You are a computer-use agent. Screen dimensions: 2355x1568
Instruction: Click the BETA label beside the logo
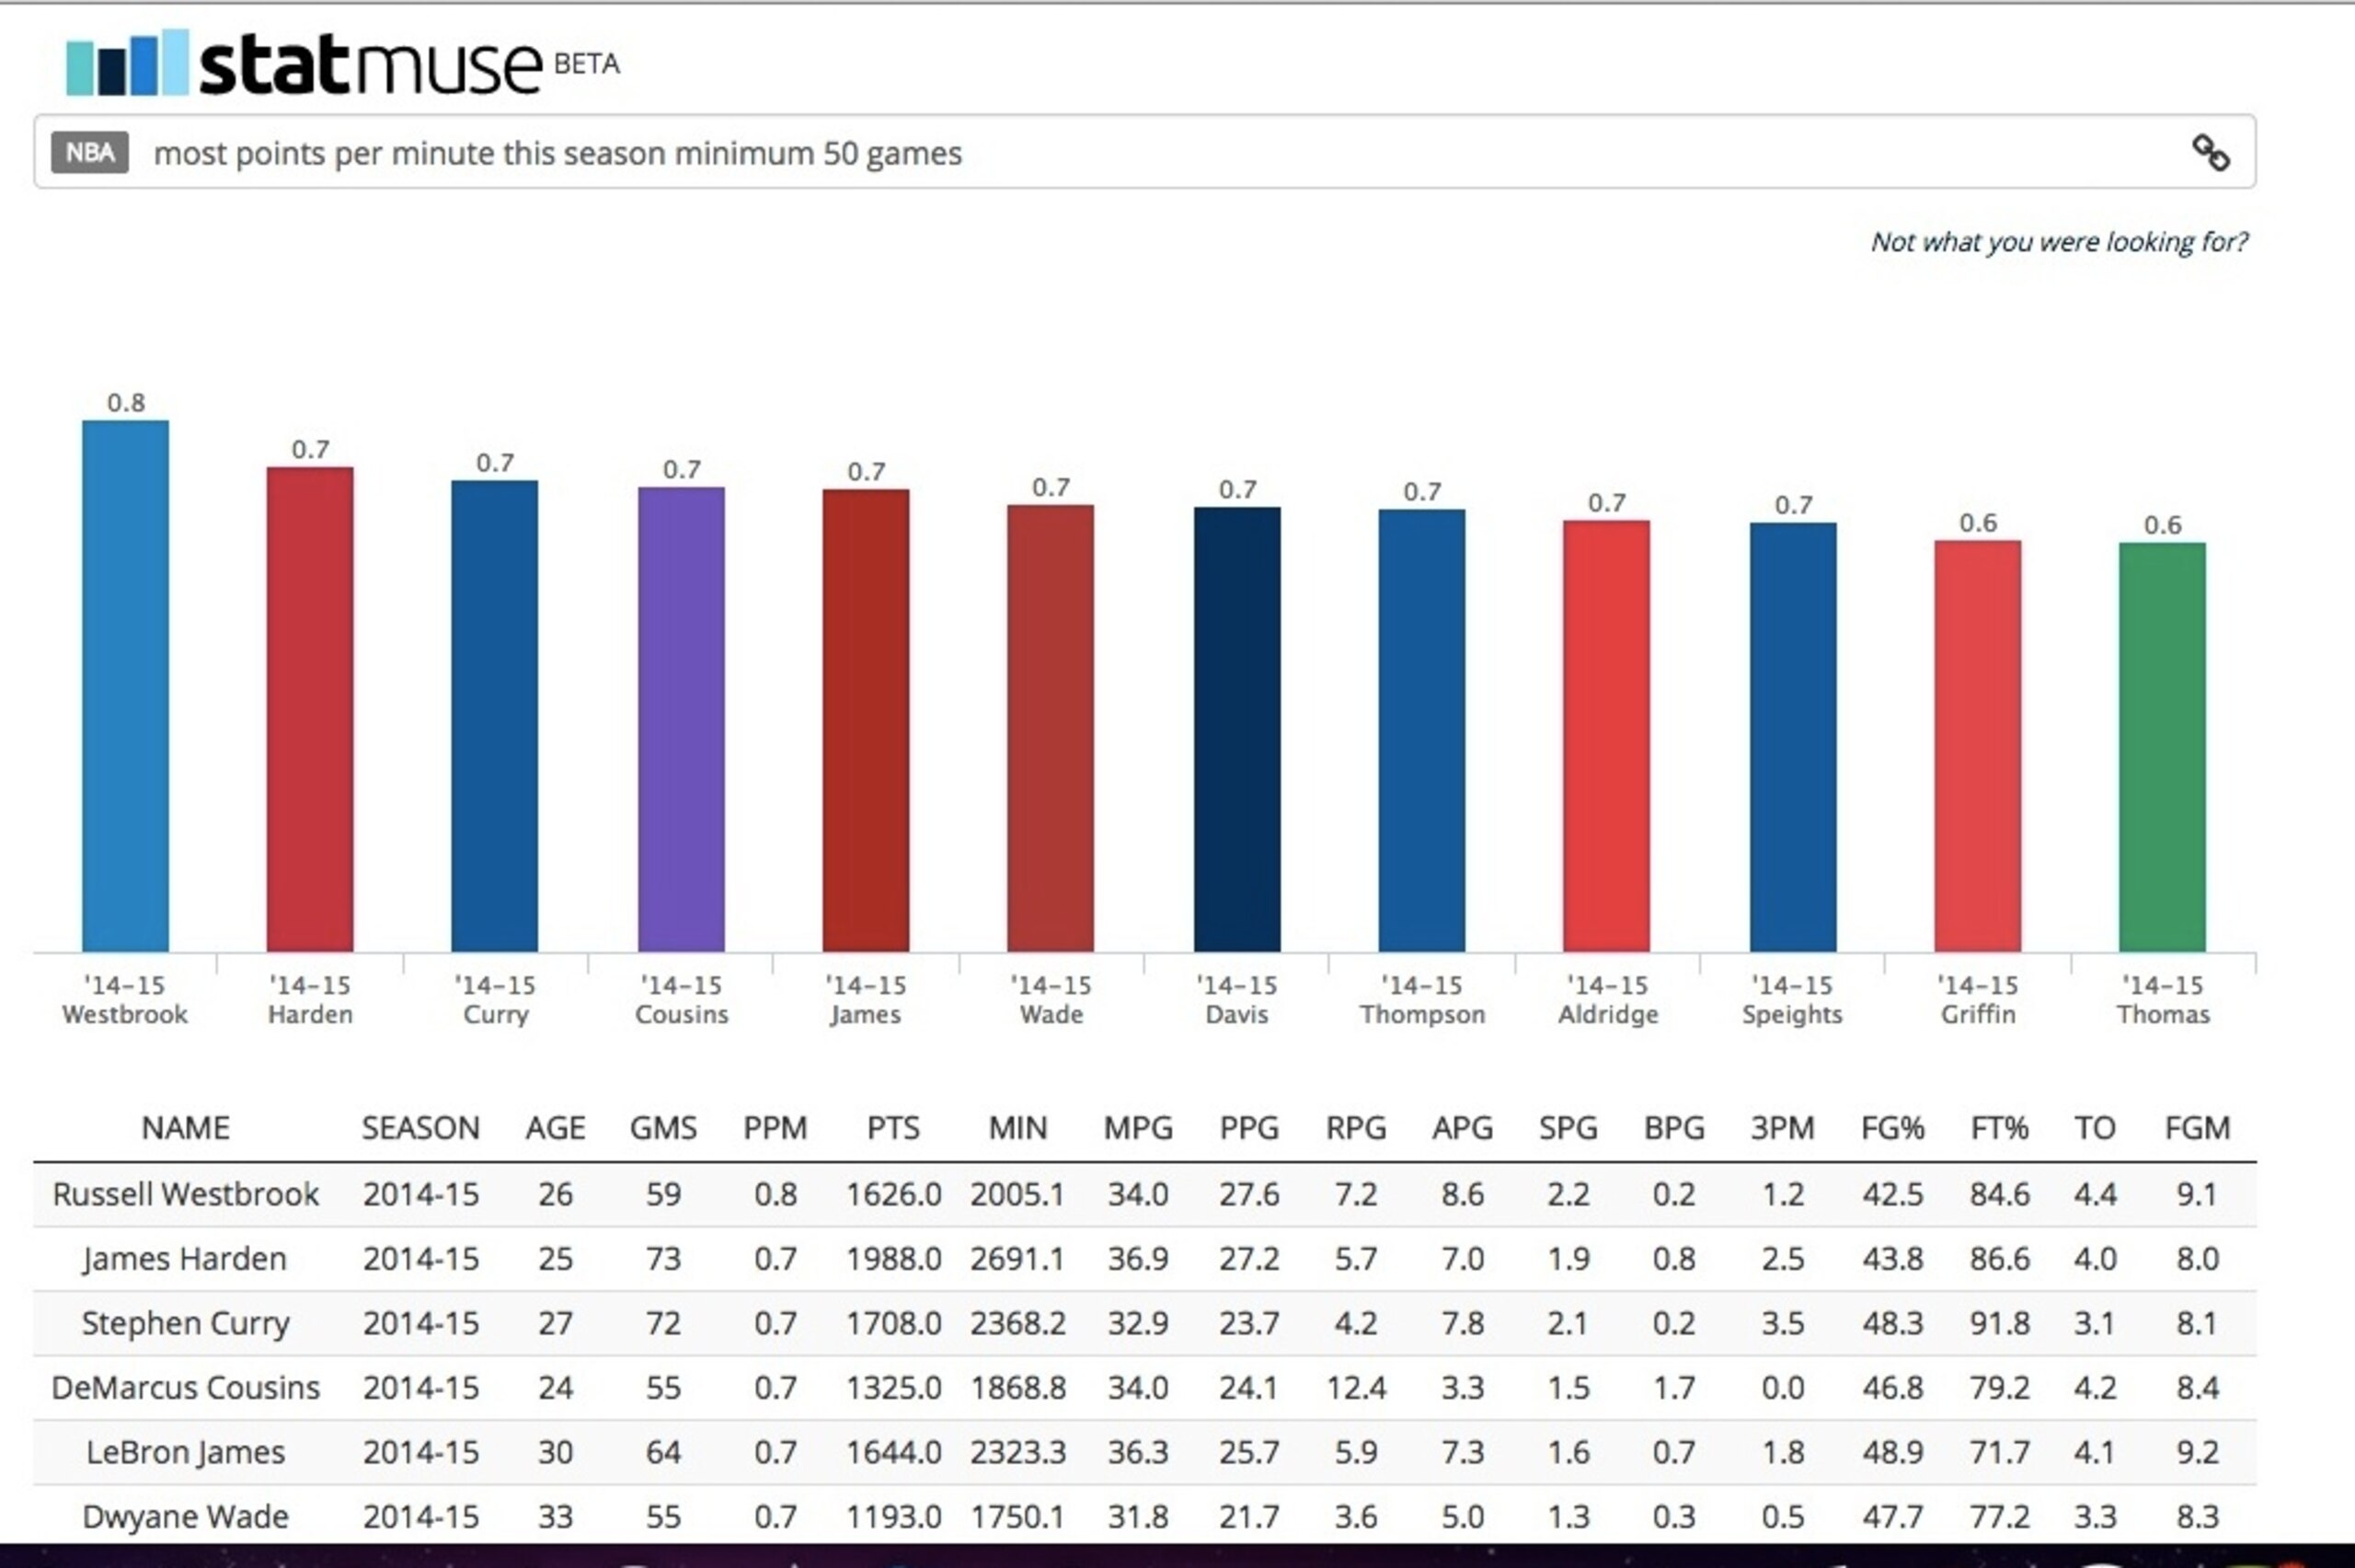point(587,64)
